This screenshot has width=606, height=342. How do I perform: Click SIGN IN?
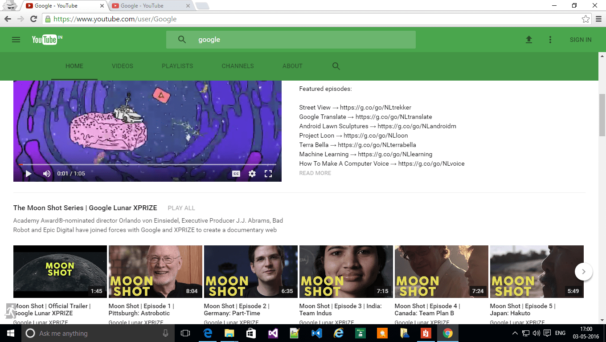tap(581, 40)
